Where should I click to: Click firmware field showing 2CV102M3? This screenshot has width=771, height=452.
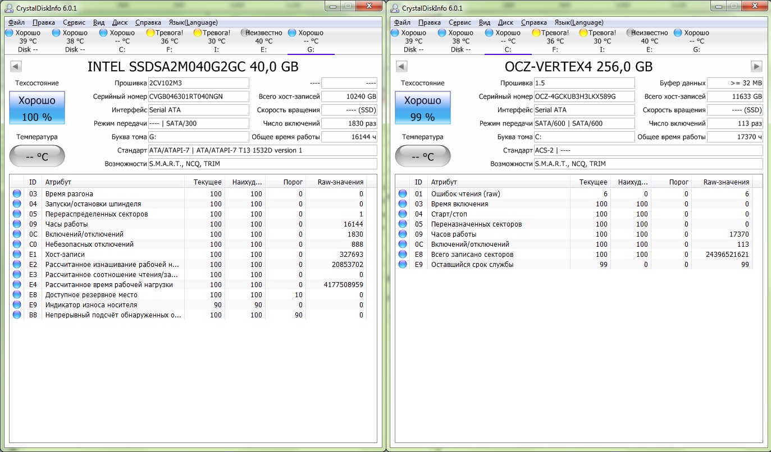[x=198, y=83]
